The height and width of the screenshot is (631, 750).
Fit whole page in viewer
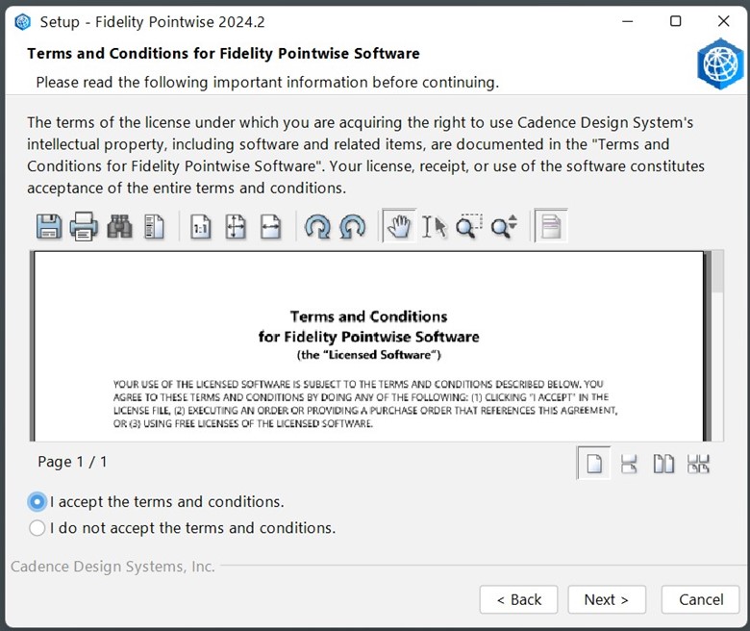coord(236,226)
